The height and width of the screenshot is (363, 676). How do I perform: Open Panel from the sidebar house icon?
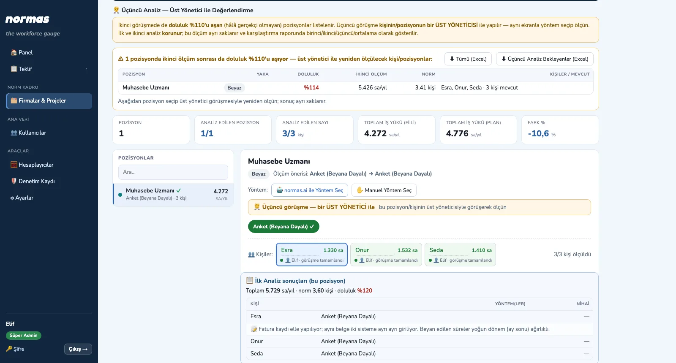coord(14,53)
